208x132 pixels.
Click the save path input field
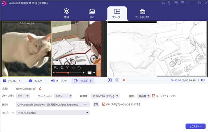(x=49, y=104)
